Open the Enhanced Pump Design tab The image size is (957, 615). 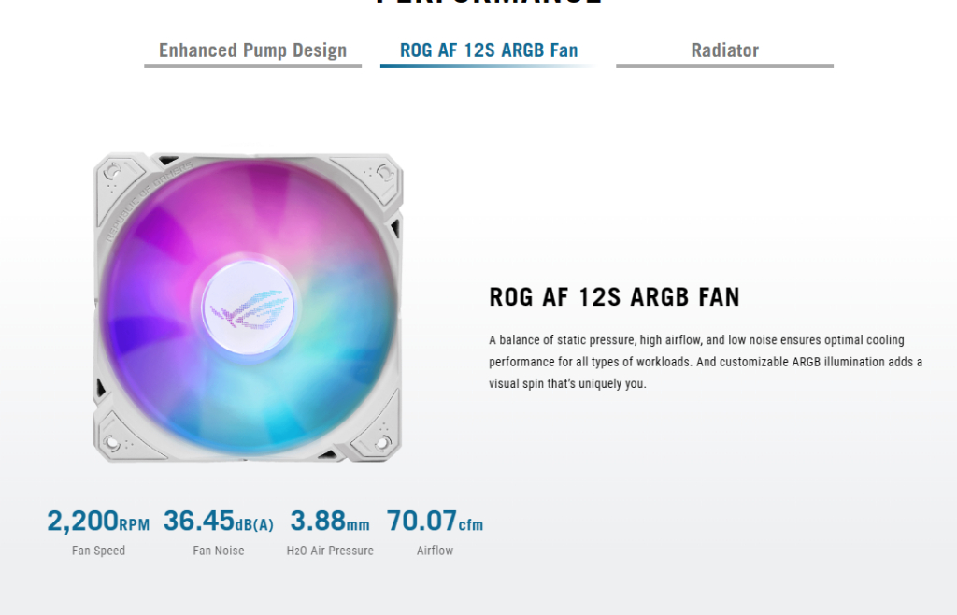click(253, 50)
